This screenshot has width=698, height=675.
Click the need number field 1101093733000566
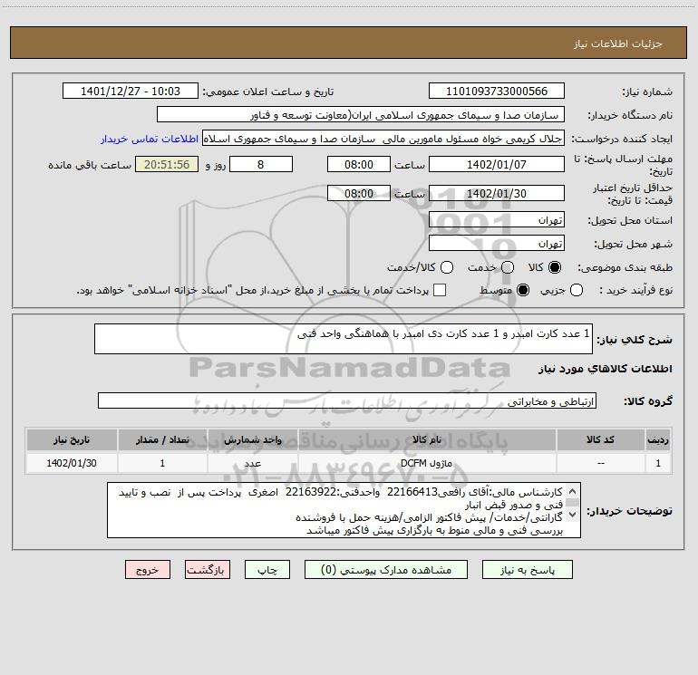click(497, 91)
